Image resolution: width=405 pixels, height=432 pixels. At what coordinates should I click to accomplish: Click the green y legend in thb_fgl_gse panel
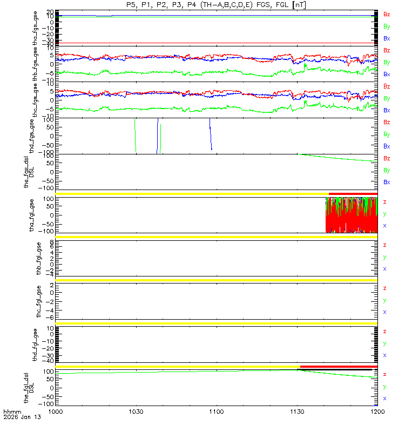(x=384, y=258)
